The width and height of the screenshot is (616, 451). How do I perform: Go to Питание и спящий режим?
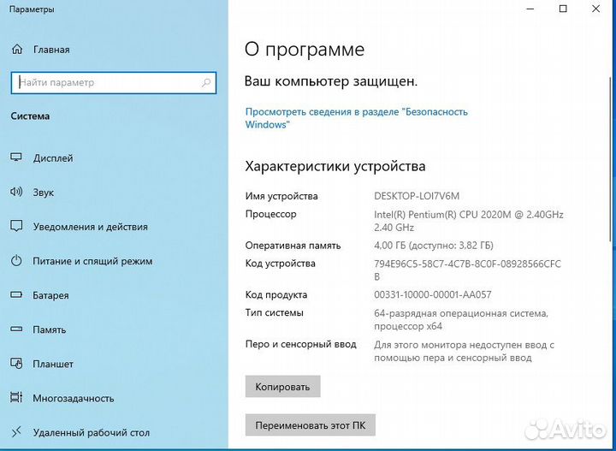point(92,261)
